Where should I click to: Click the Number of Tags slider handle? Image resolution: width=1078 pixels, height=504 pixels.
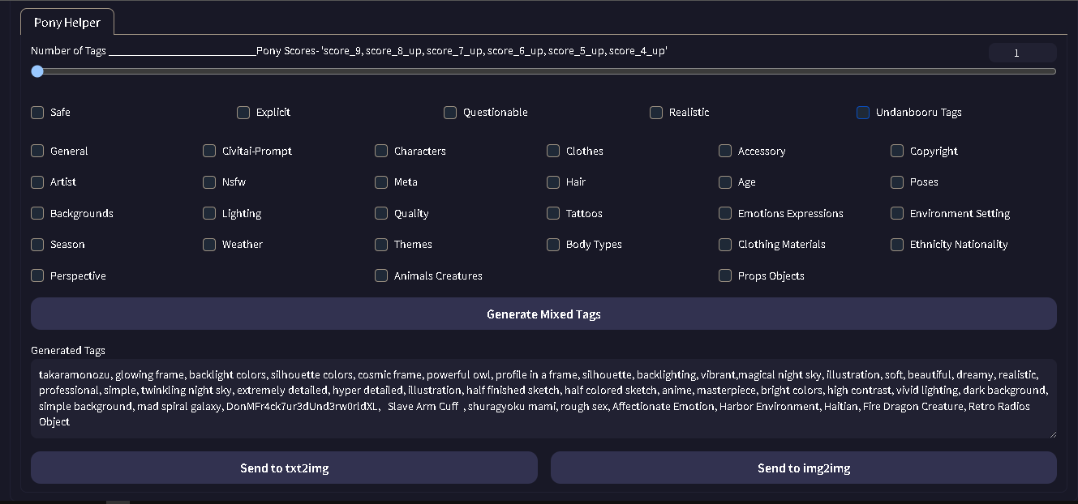coord(37,71)
